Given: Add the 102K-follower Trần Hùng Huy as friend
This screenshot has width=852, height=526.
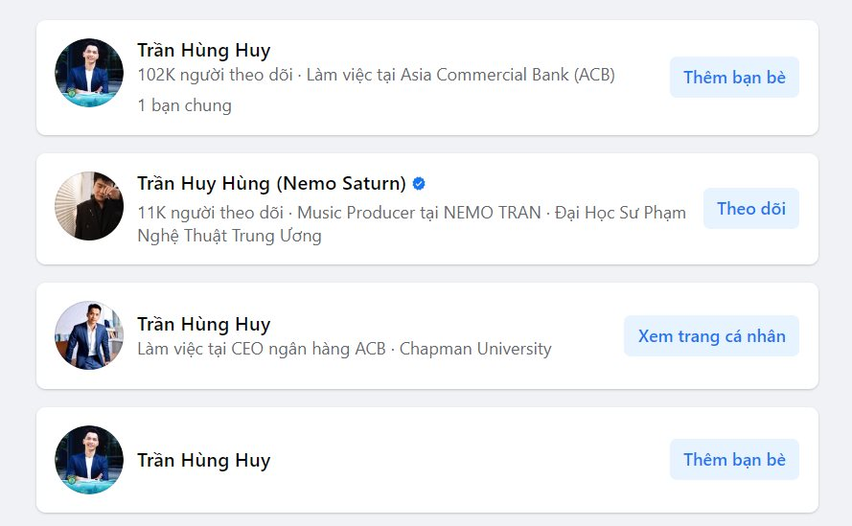Looking at the screenshot, I should tap(734, 78).
